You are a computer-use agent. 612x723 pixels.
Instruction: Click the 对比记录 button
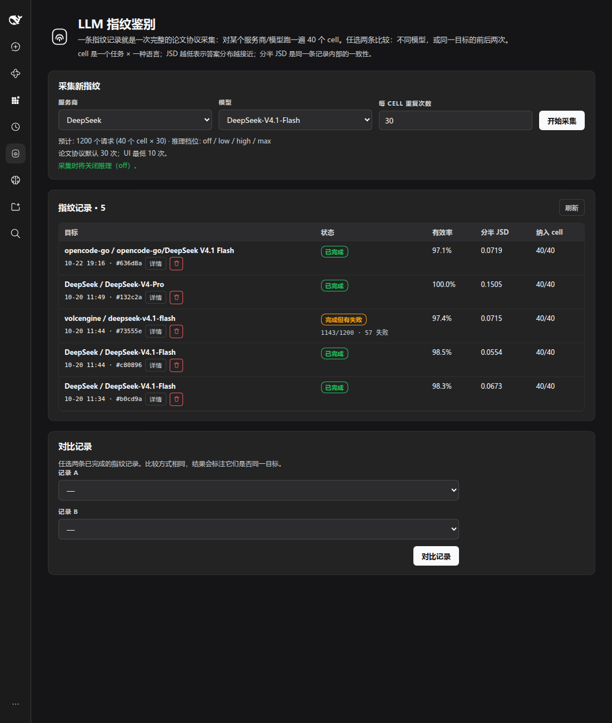(436, 556)
